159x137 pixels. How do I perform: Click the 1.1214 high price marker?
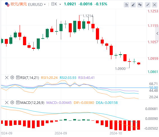point(88,16)
